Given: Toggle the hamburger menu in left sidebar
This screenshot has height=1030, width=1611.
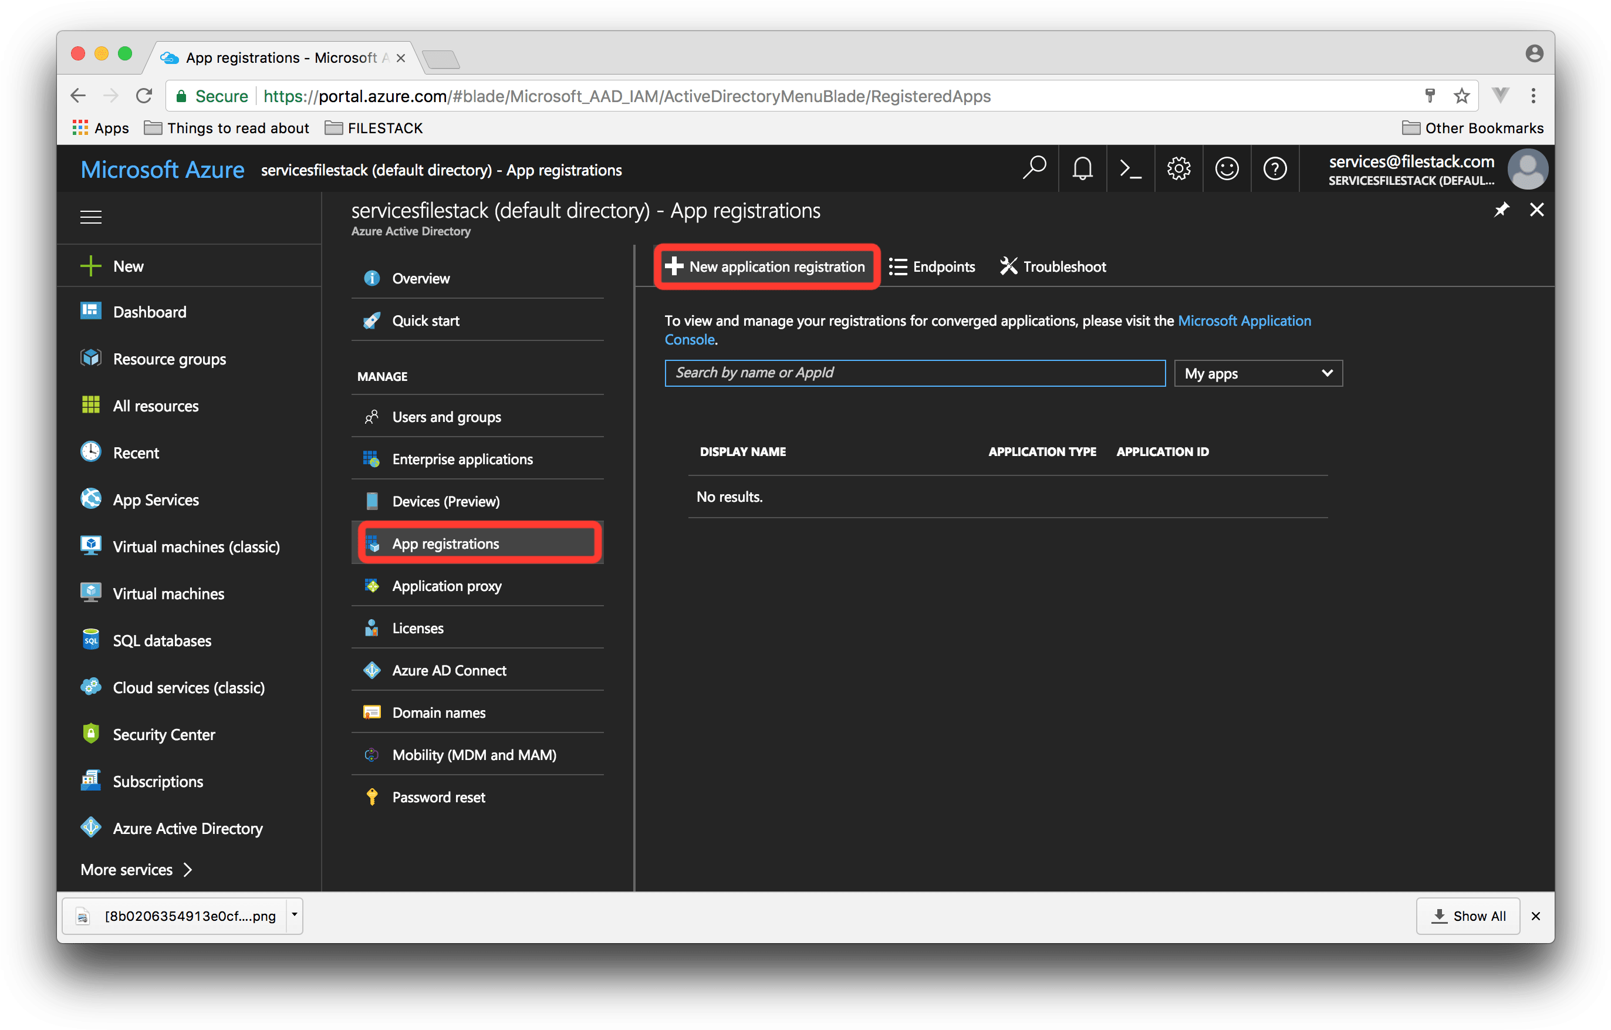Looking at the screenshot, I should (91, 217).
